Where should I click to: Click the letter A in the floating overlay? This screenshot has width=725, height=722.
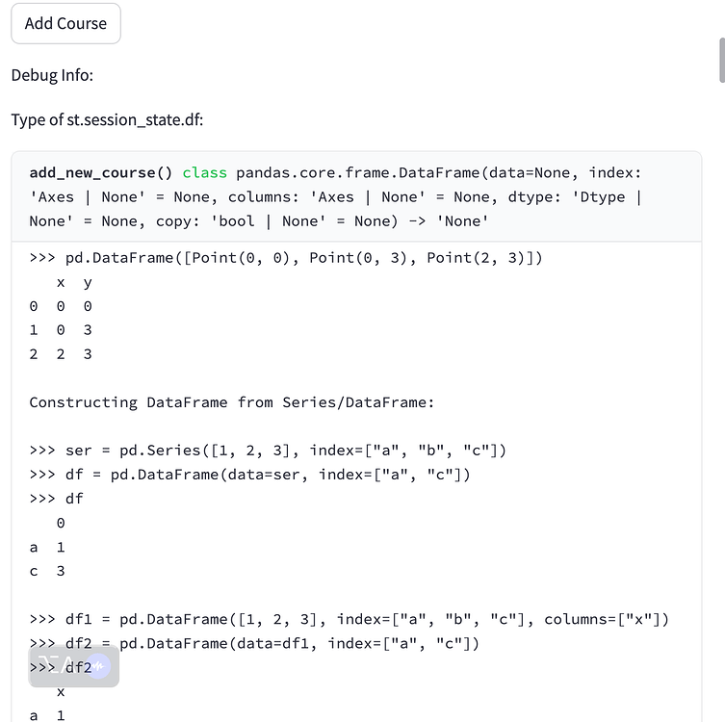pos(67,664)
